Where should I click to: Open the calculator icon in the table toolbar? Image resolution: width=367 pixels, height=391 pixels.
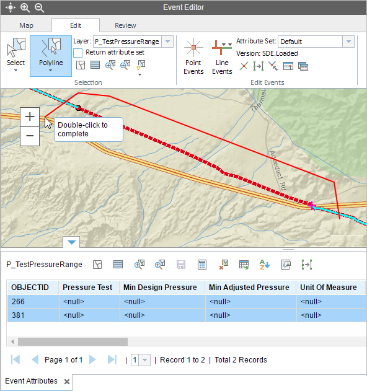tap(202, 265)
